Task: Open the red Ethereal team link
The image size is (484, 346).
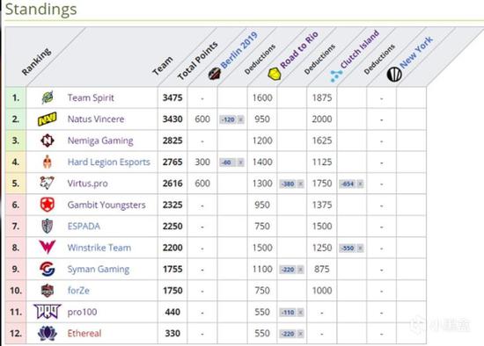Action: tap(84, 333)
